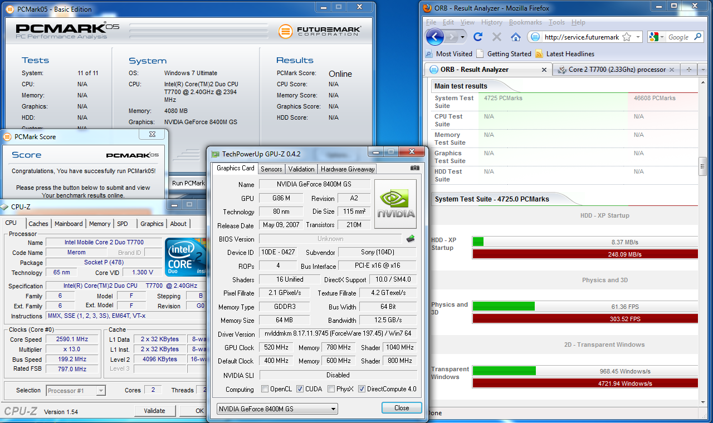The height and width of the screenshot is (423, 713).
Task: Click the site identity icon in address bar
Action: click(535, 37)
